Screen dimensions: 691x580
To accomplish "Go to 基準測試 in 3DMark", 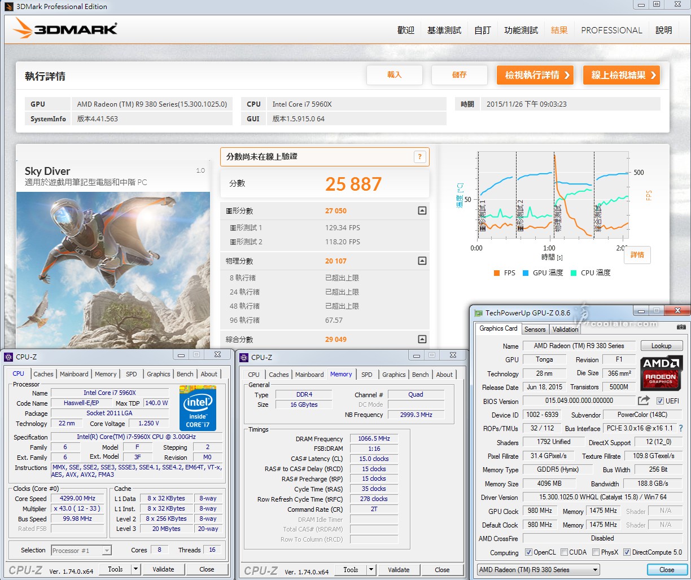I will (444, 30).
